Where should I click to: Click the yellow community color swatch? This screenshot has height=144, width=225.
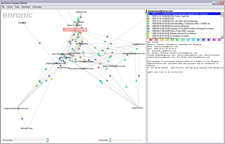pos(161,40)
